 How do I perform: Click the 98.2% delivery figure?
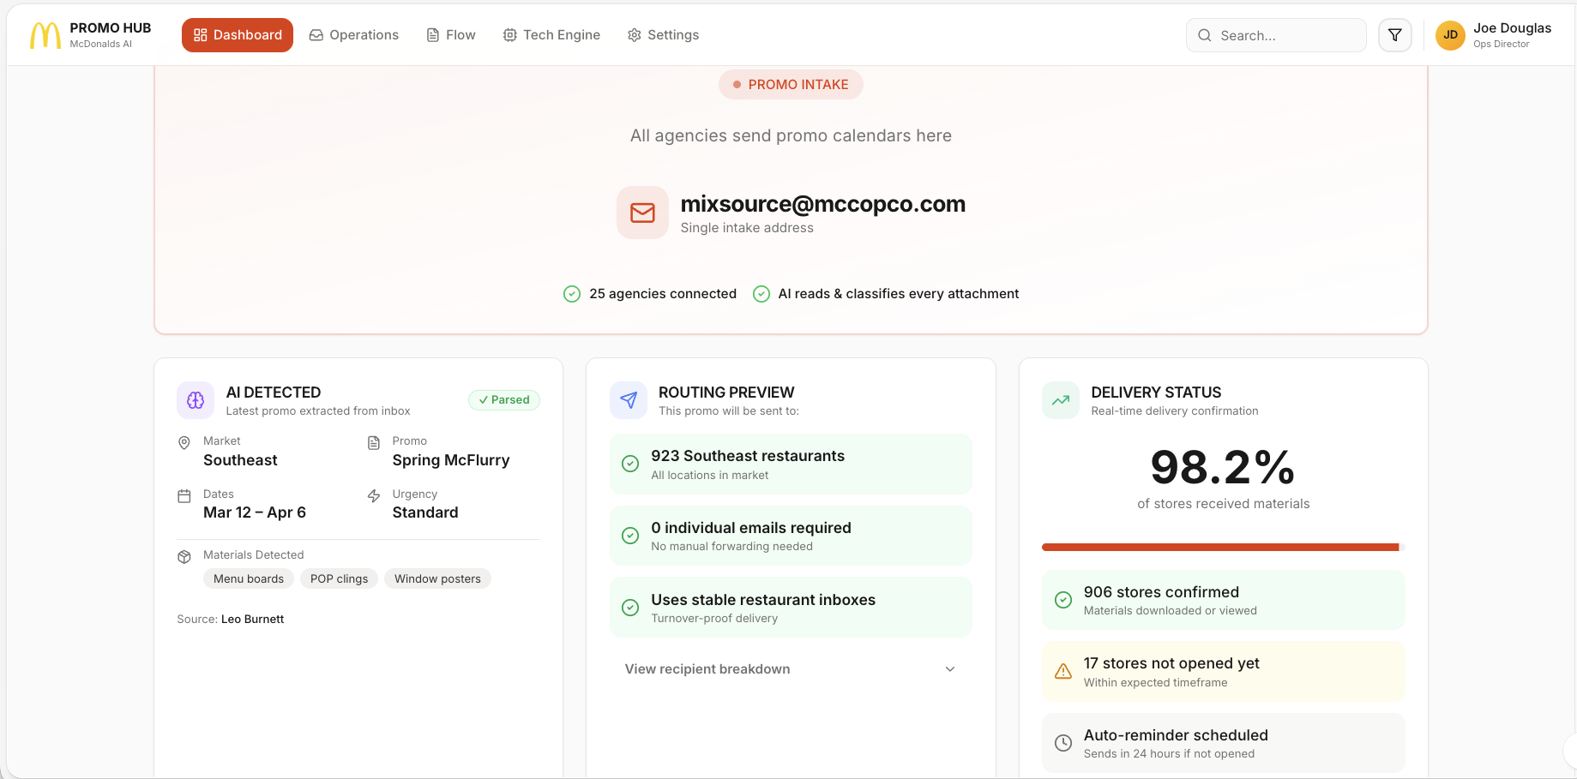pyautogui.click(x=1223, y=468)
